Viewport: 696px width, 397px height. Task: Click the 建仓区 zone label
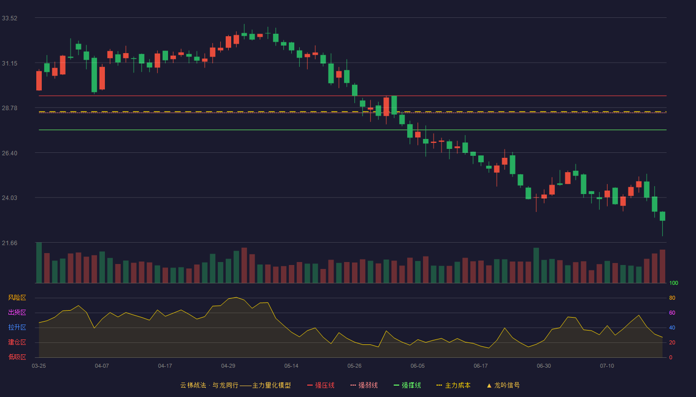[17, 342]
